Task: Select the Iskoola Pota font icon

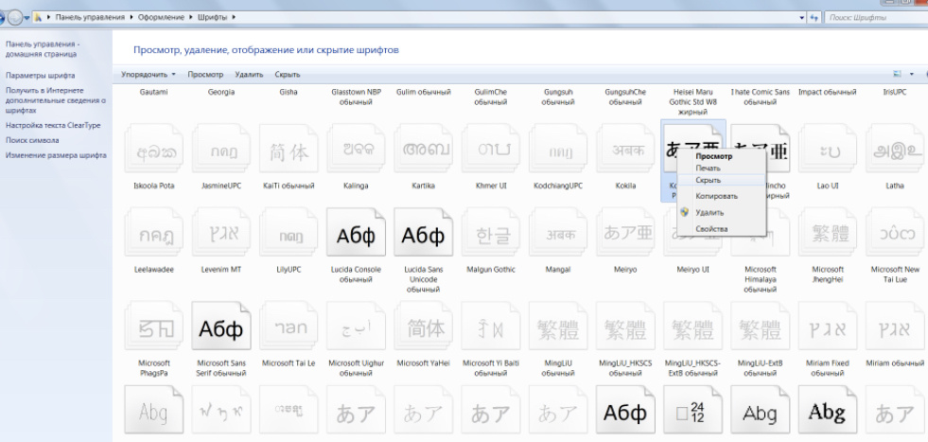Action: click(x=154, y=149)
